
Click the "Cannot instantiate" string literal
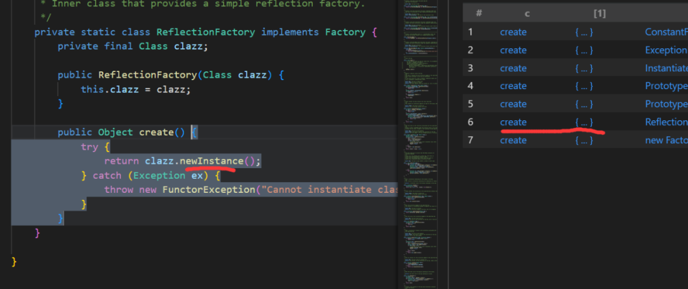330,190
